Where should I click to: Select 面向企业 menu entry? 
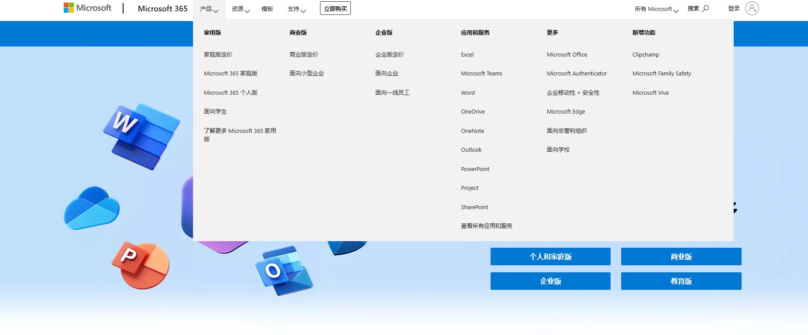click(387, 73)
